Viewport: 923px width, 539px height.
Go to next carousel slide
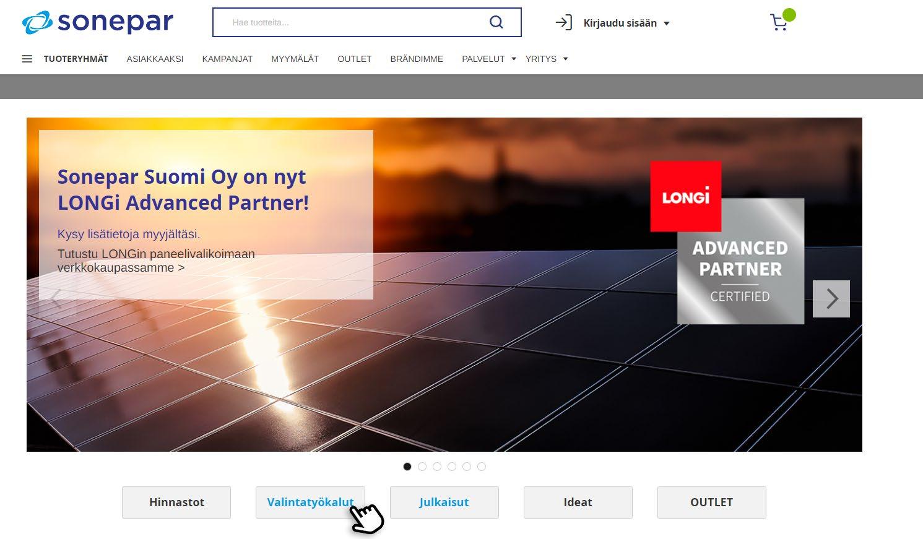[831, 299]
